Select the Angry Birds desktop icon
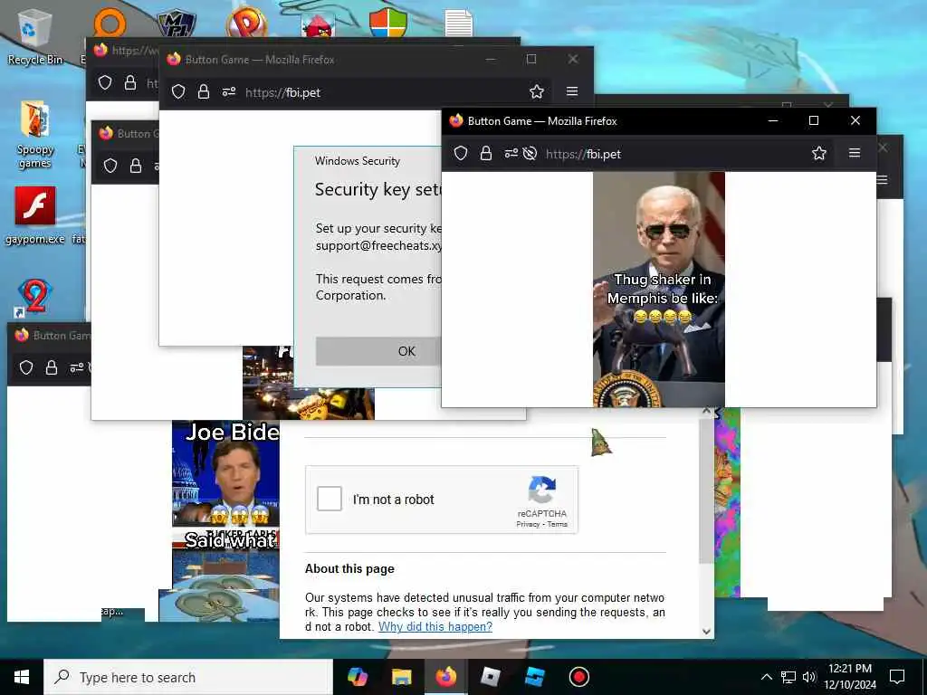This screenshot has width=927, height=695. point(318,24)
